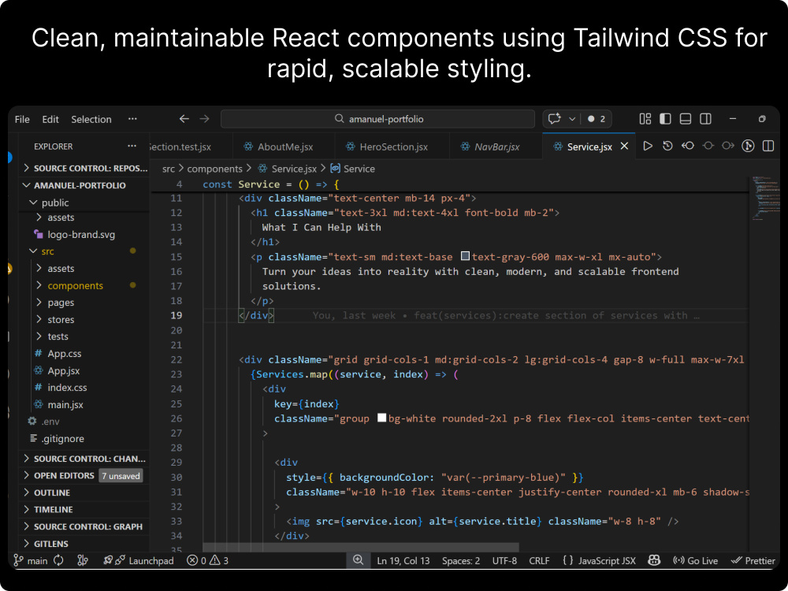The width and height of the screenshot is (788, 591).
Task: Go to next change icon
Action: pyautogui.click(x=727, y=147)
